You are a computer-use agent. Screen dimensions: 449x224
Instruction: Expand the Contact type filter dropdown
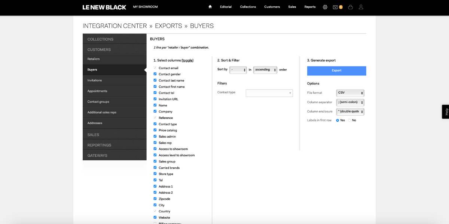[x=269, y=93]
